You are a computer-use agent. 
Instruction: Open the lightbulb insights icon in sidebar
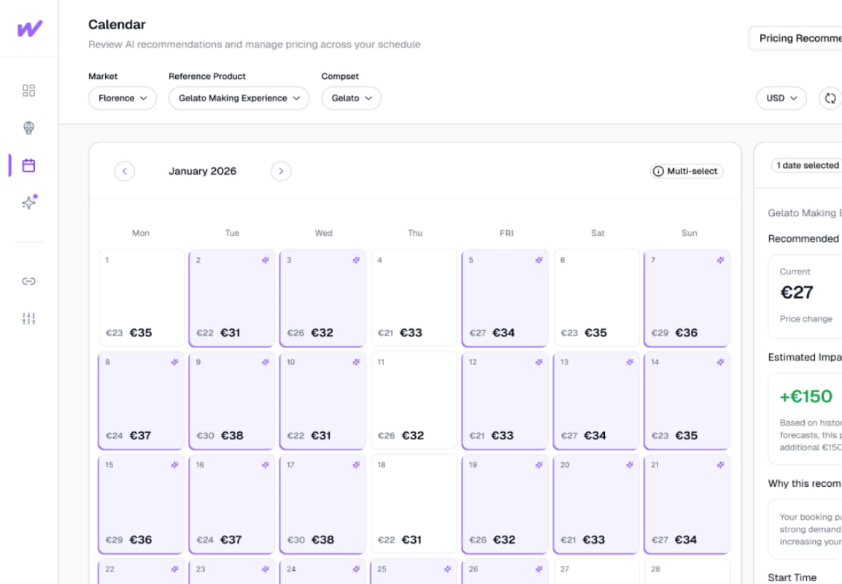point(28,128)
